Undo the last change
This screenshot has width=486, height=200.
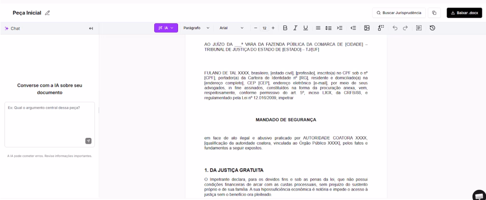click(x=395, y=28)
